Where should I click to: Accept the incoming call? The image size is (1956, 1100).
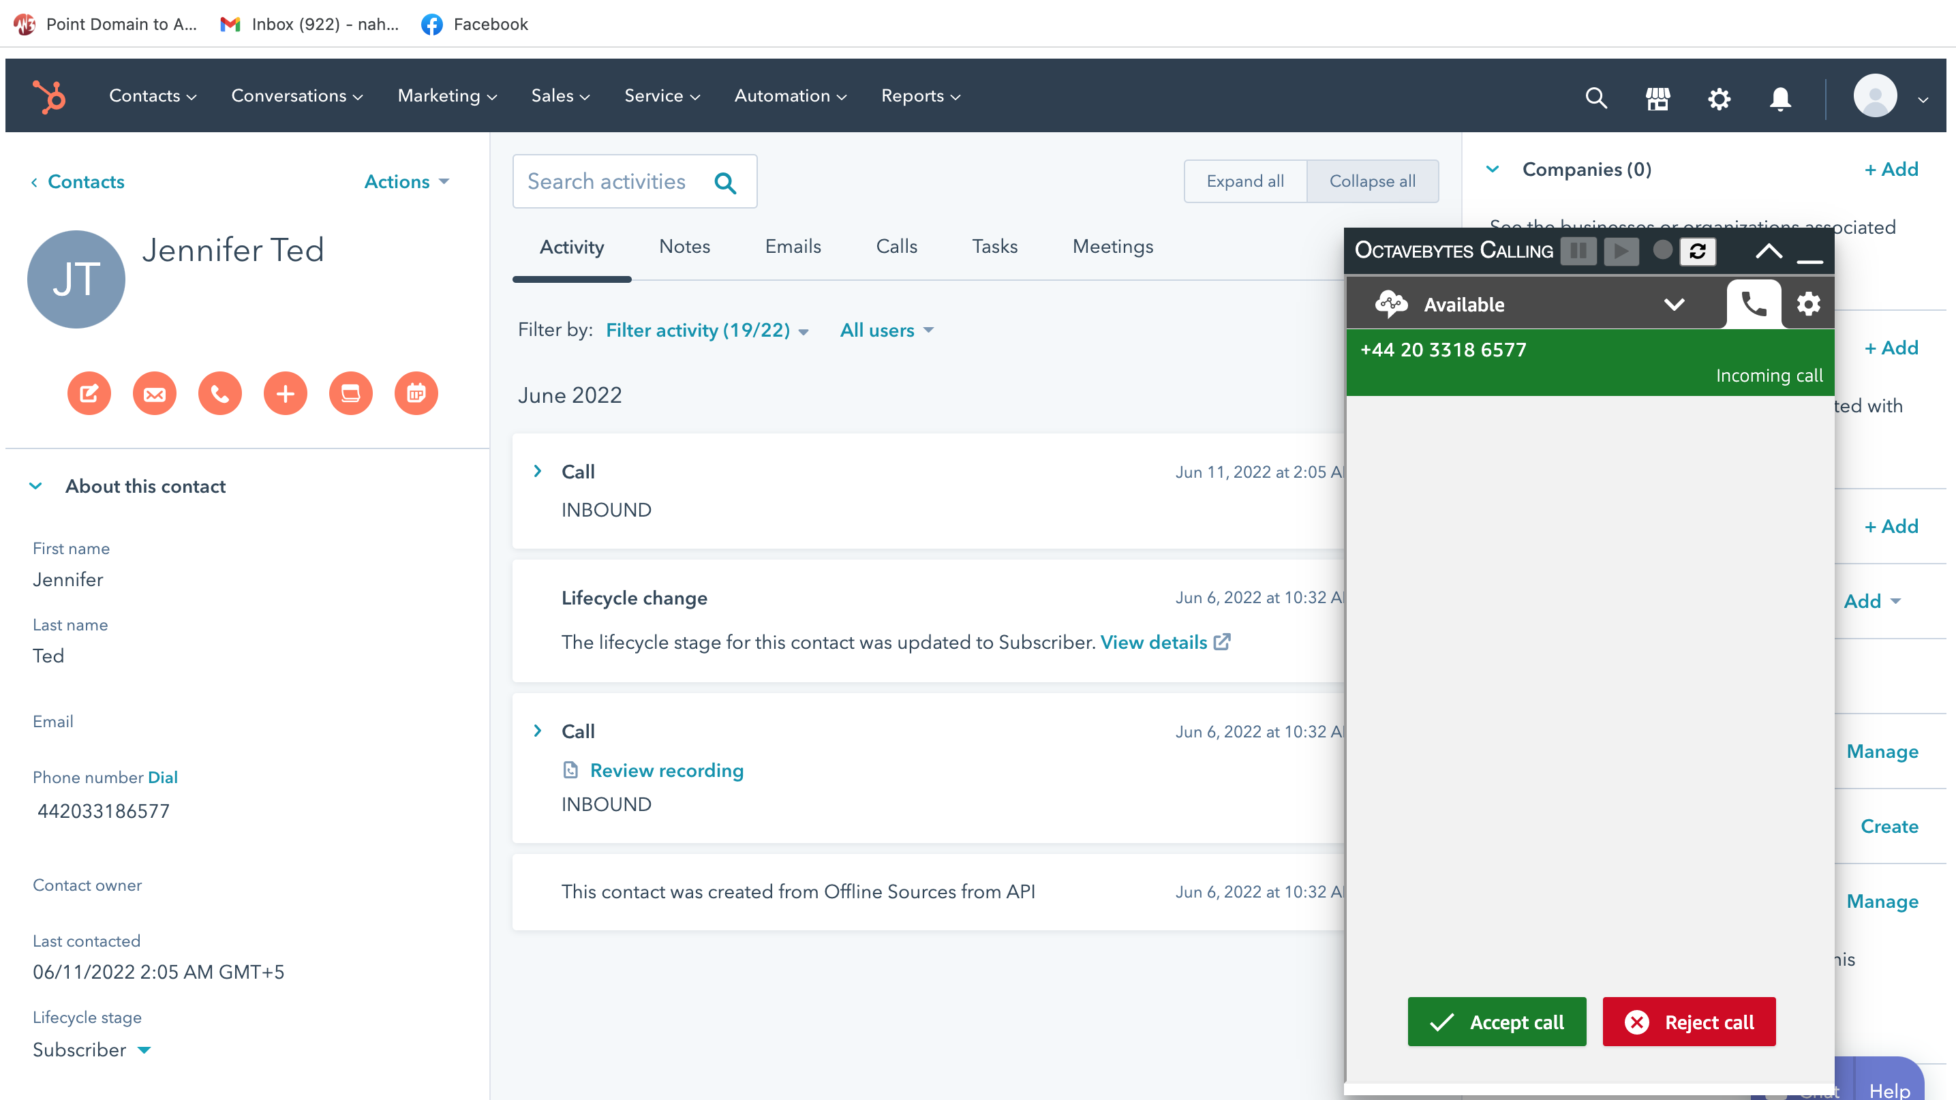[1497, 1022]
